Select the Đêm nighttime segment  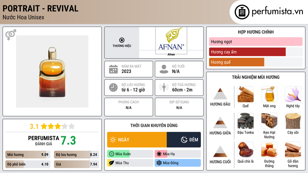(x=184, y=140)
